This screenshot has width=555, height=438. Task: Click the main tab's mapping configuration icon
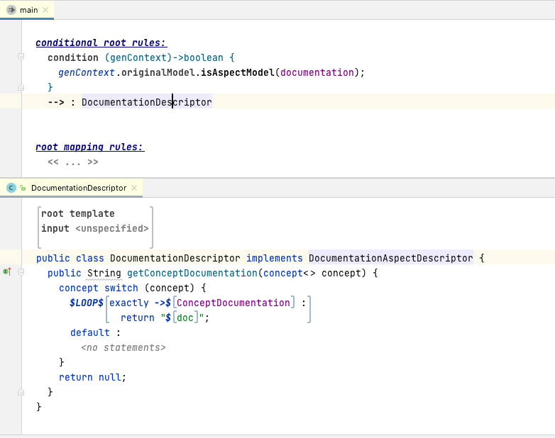click(11, 10)
